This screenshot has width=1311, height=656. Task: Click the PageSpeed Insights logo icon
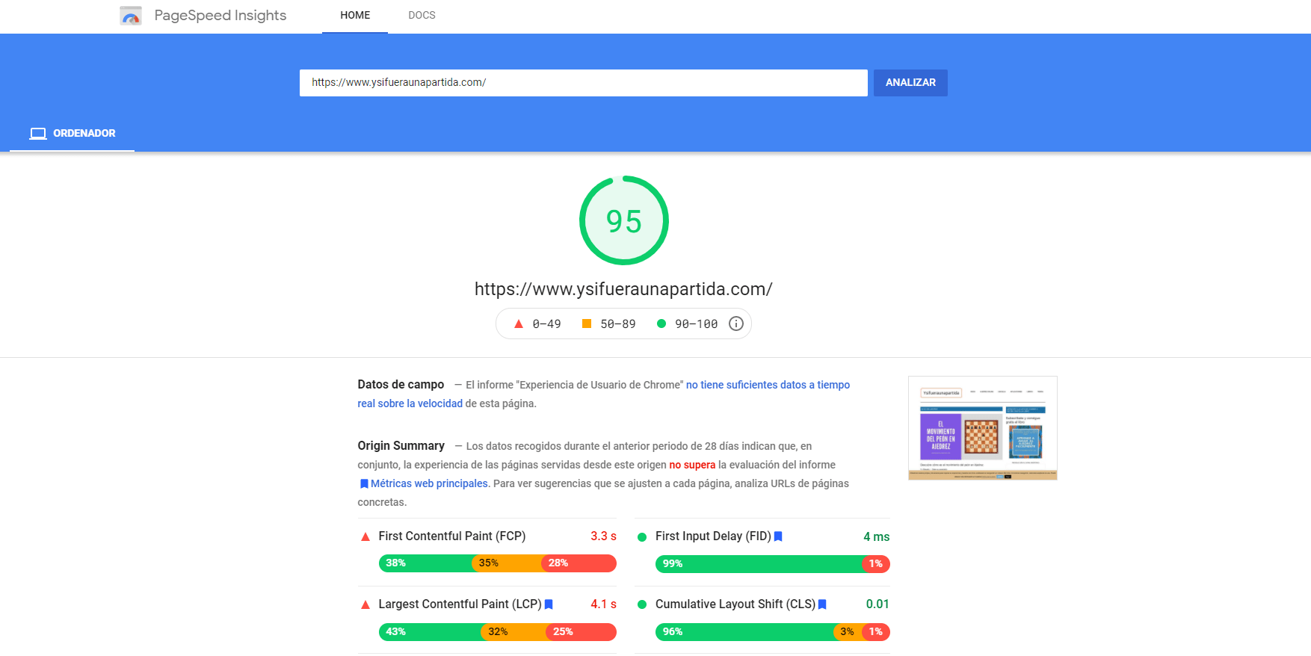point(131,16)
